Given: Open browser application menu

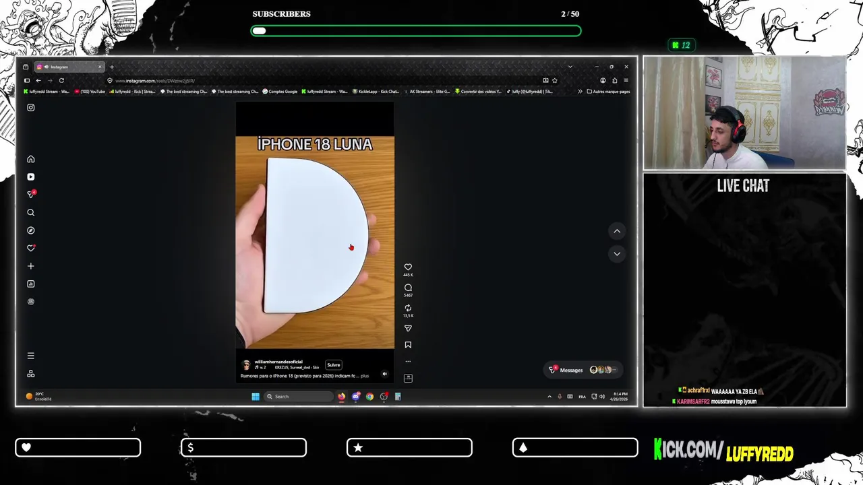Looking at the screenshot, I should 626,80.
